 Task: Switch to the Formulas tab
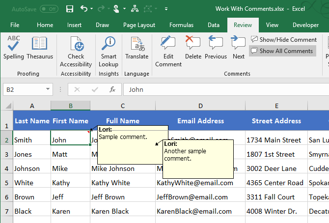click(x=181, y=25)
